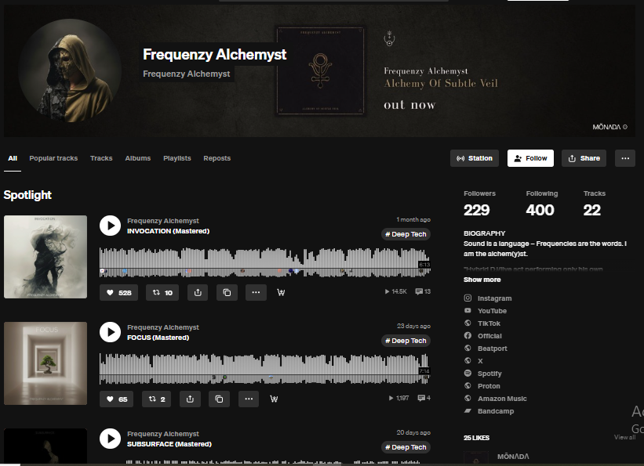Start the artist Station
644x466 pixels.
tap(475, 158)
